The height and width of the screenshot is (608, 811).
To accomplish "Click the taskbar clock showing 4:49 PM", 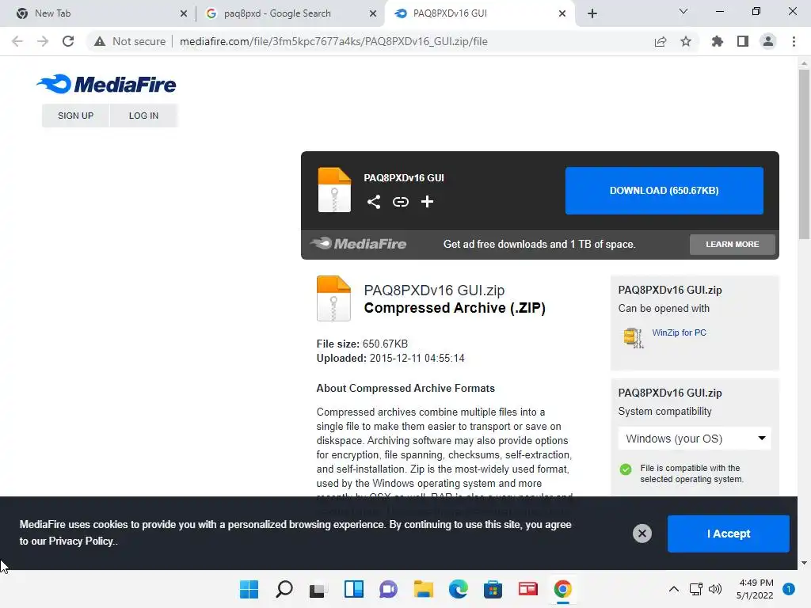I will [755, 589].
